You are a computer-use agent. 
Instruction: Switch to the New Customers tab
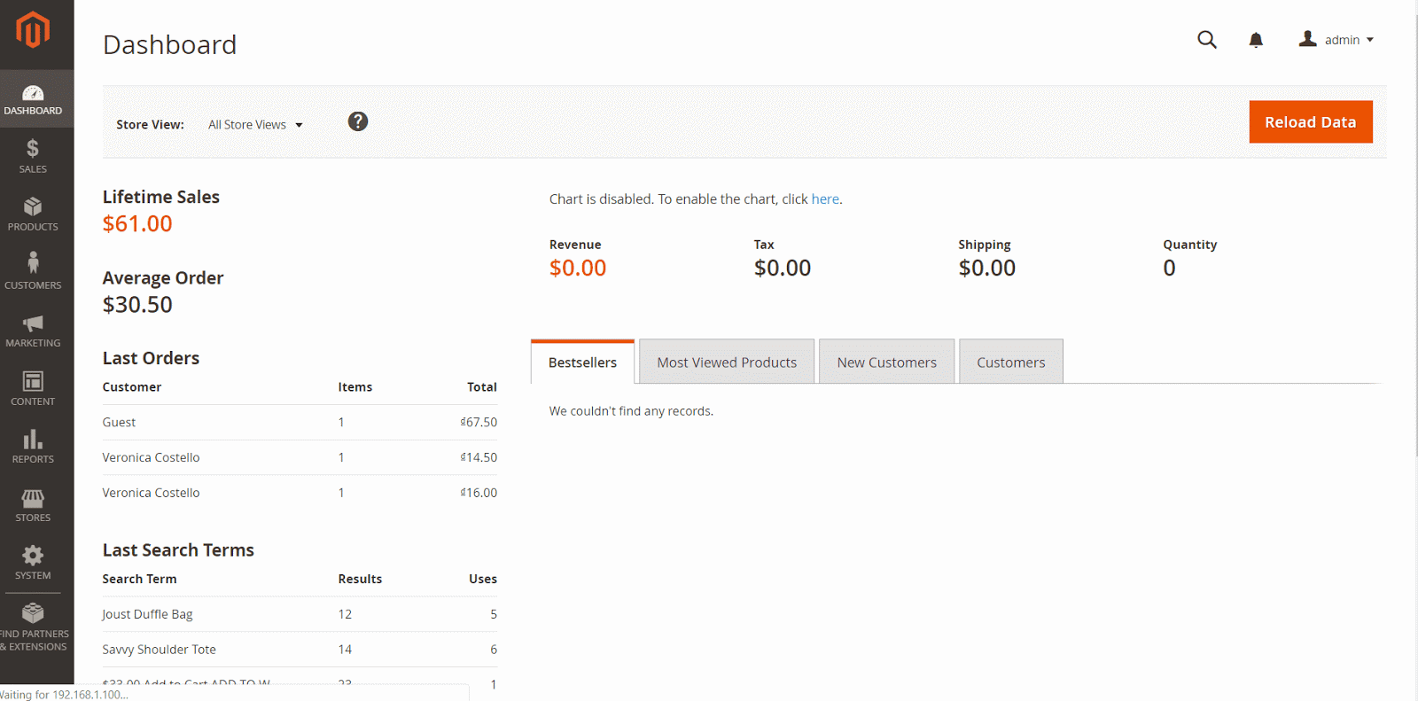pos(886,362)
